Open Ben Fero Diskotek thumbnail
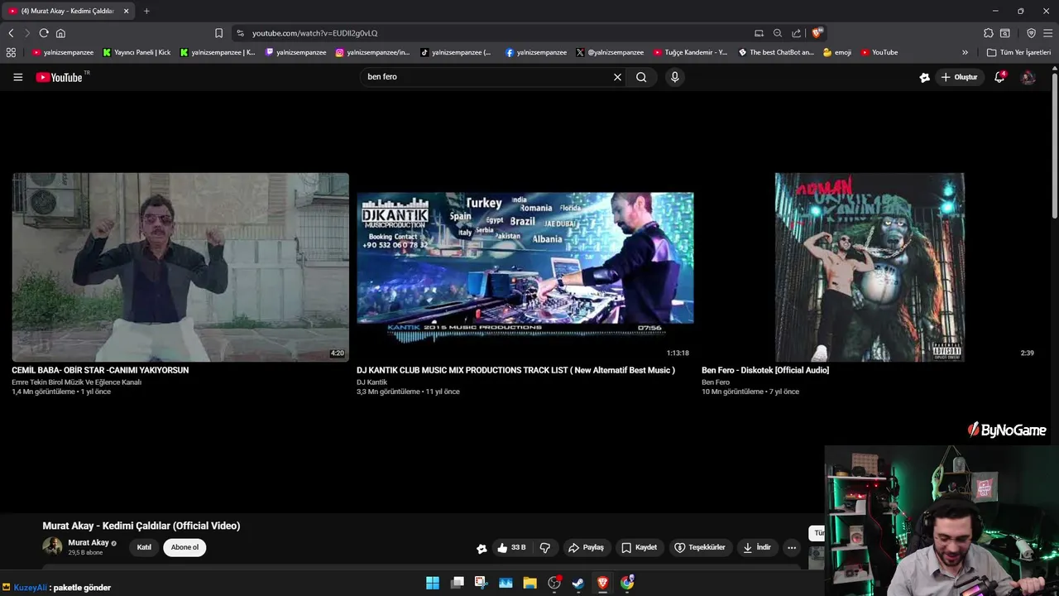 [870, 267]
